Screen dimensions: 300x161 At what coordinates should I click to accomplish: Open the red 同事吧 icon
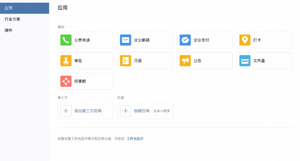(x=66, y=81)
